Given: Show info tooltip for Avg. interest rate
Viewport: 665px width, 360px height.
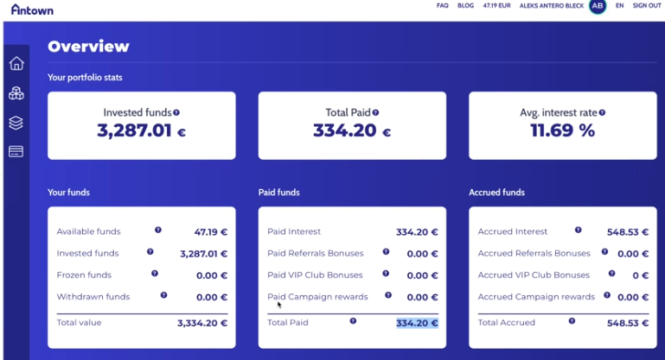Looking at the screenshot, I should pyautogui.click(x=602, y=112).
